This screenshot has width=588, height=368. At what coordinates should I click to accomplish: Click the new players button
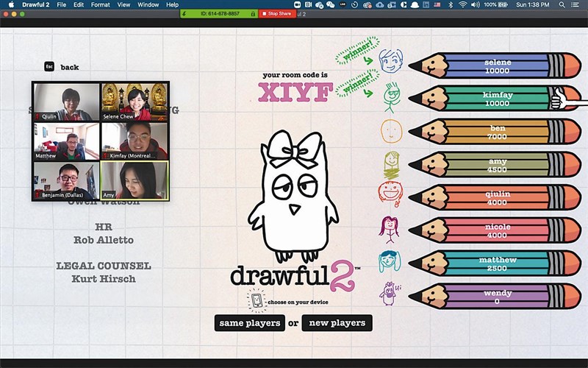[337, 323]
